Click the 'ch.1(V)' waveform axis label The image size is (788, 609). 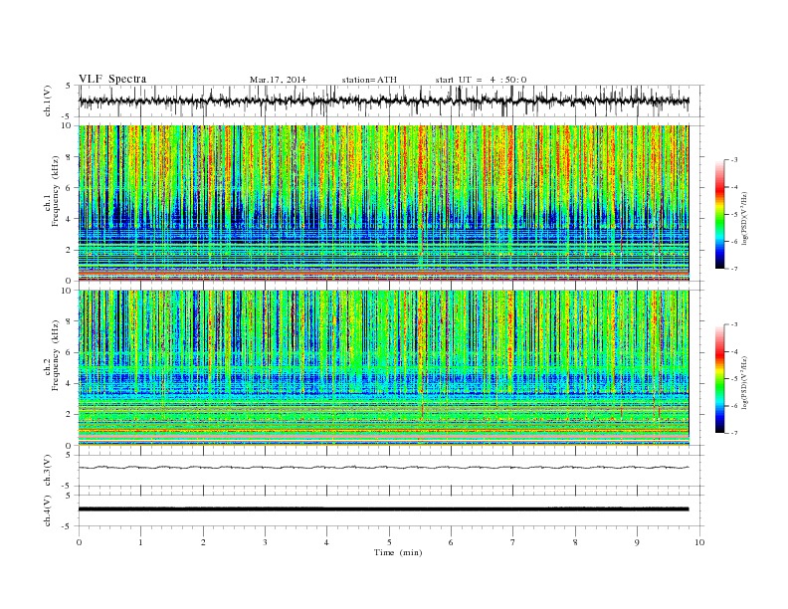pyautogui.click(x=48, y=102)
